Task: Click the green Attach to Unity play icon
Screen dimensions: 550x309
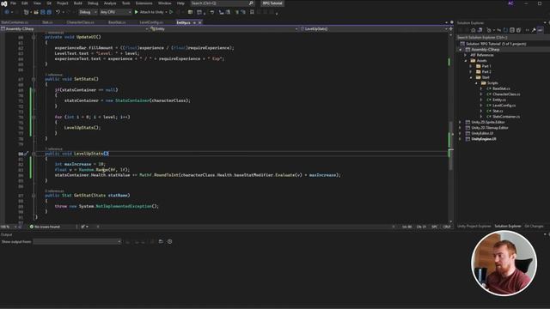Action: click(137, 12)
